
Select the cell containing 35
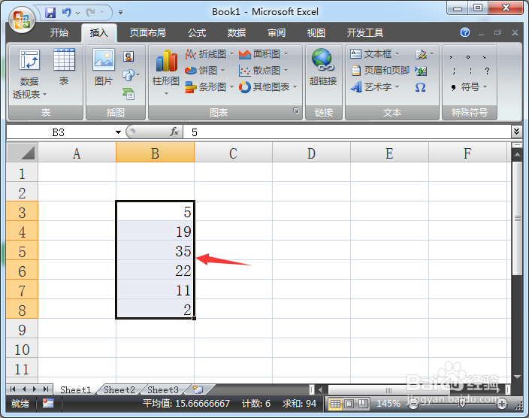coord(156,251)
